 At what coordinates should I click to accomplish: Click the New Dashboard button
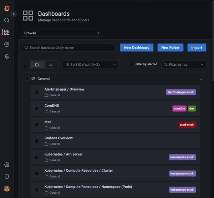click(x=137, y=47)
